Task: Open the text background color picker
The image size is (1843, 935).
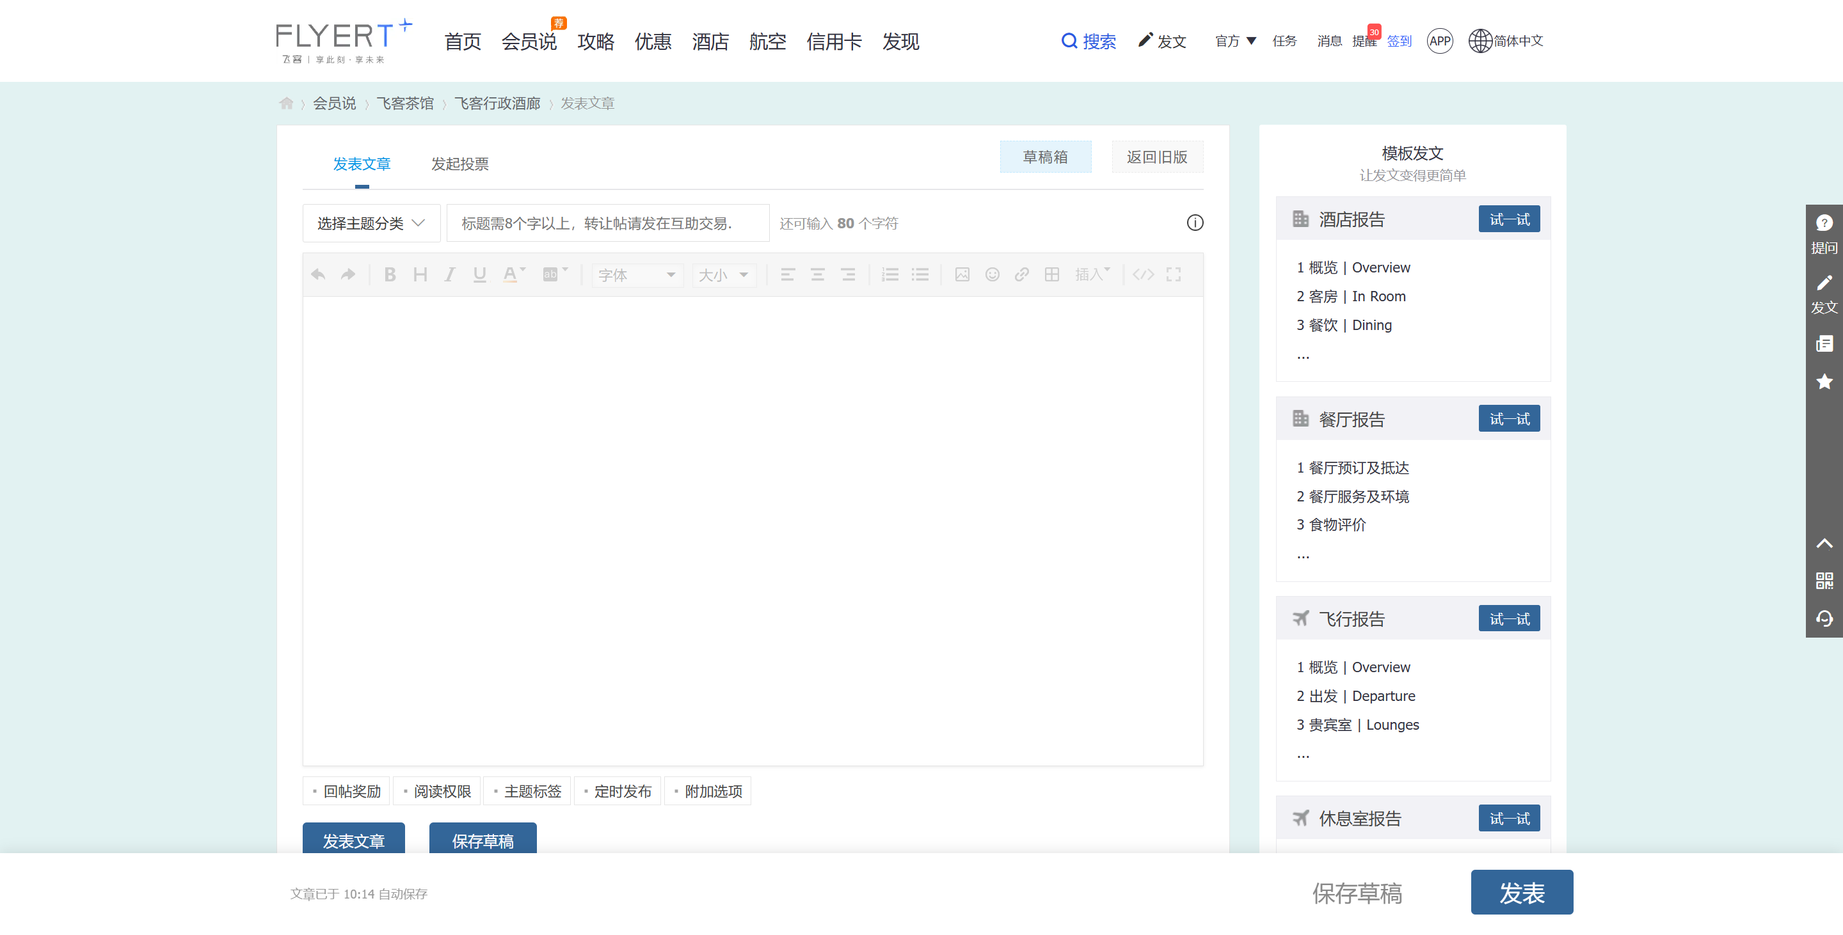Action: [554, 274]
